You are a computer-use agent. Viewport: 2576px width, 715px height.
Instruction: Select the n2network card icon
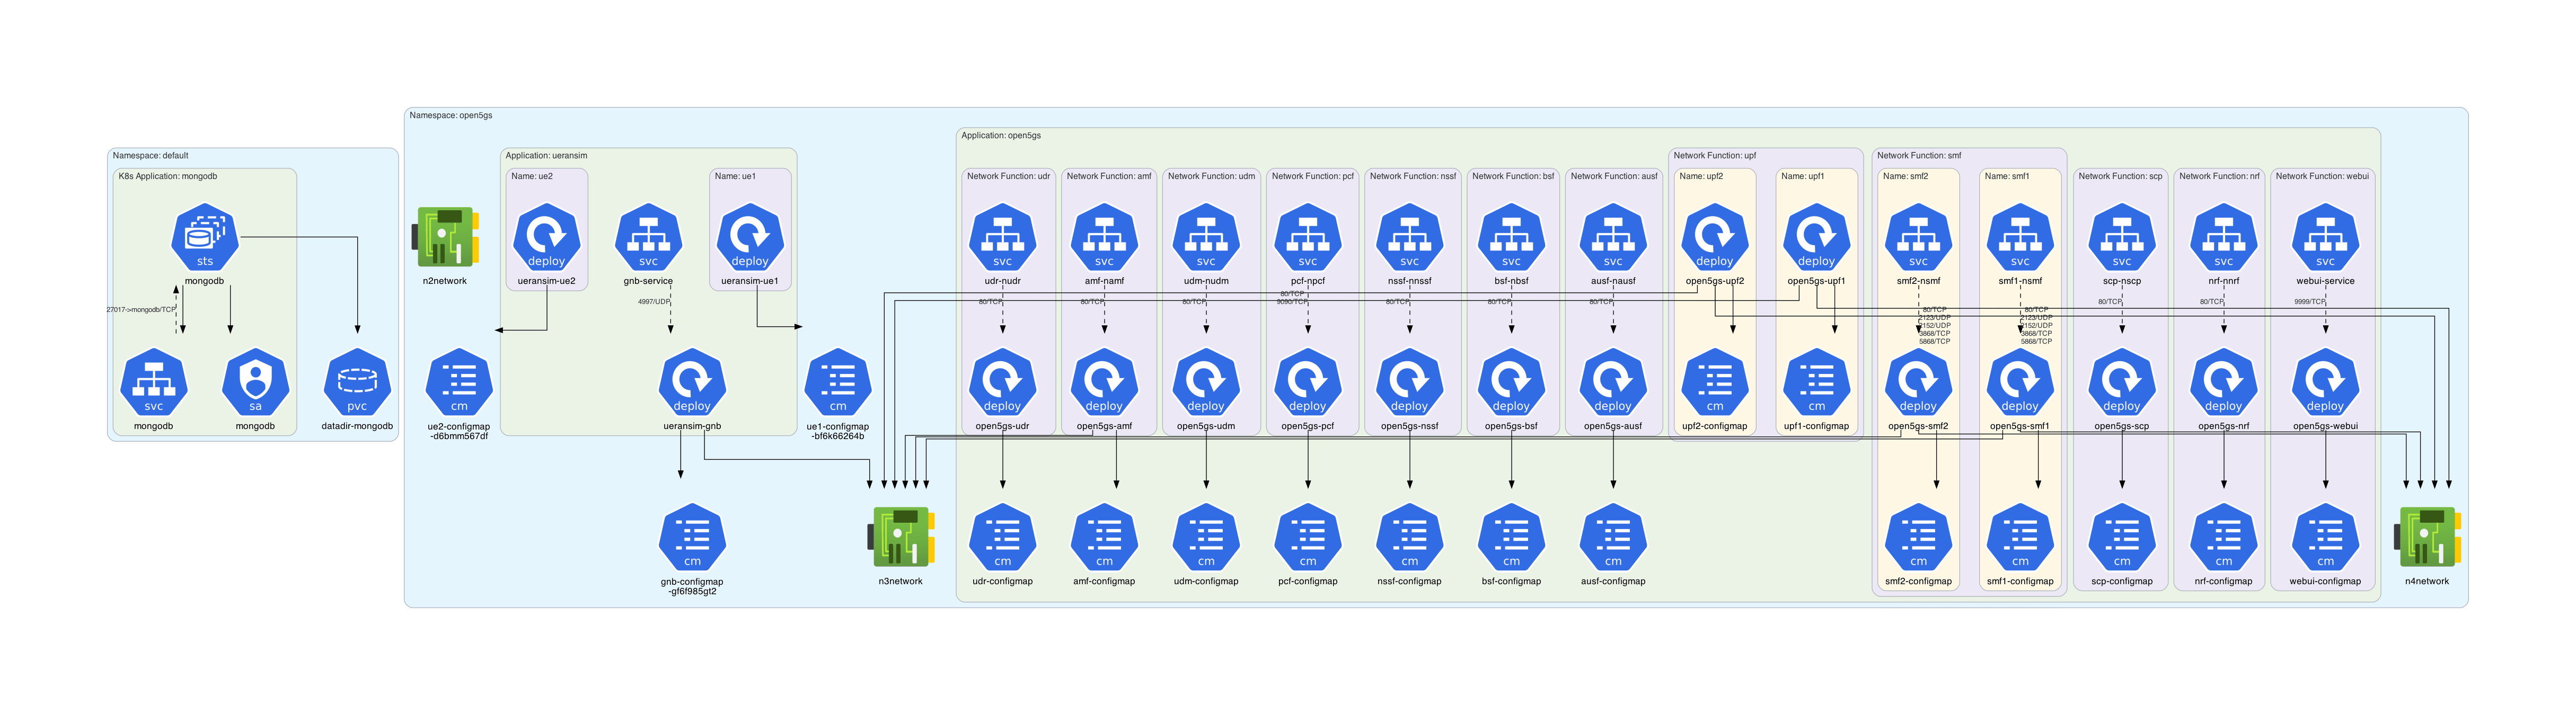coord(445,237)
